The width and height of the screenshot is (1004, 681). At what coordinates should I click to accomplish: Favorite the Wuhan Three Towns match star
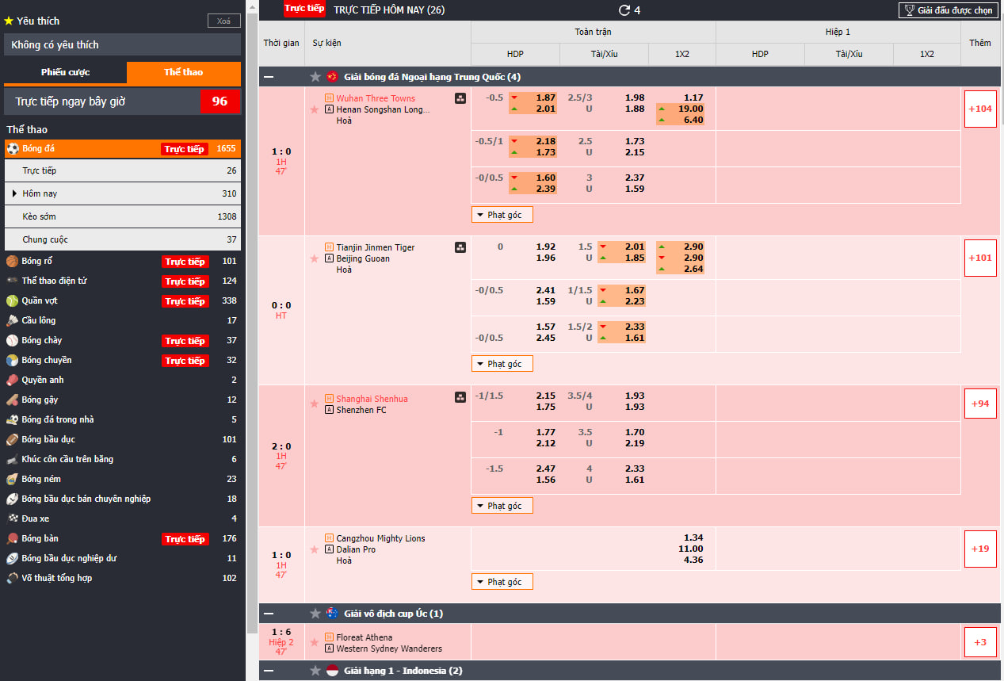click(315, 109)
